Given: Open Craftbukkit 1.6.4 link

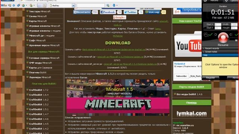Looking at the screenshot, I should (x=38, y=95).
